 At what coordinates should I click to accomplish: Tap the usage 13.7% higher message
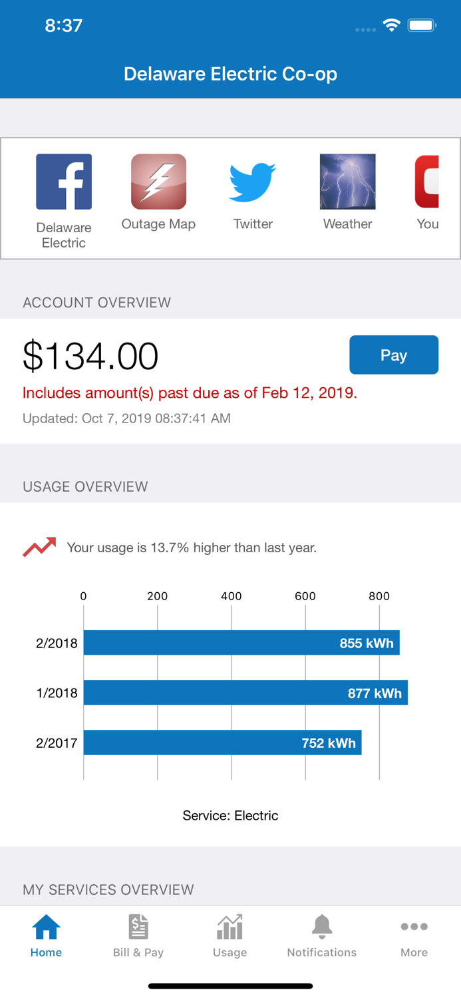point(192,548)
